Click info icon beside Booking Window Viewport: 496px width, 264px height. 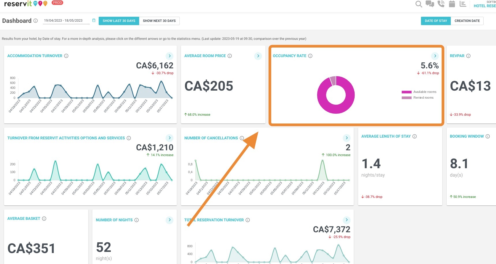[488, 136]
